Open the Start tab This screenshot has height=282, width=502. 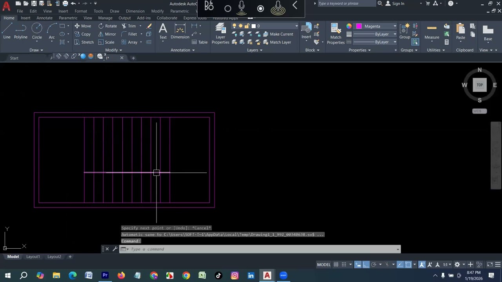point(14,58)
